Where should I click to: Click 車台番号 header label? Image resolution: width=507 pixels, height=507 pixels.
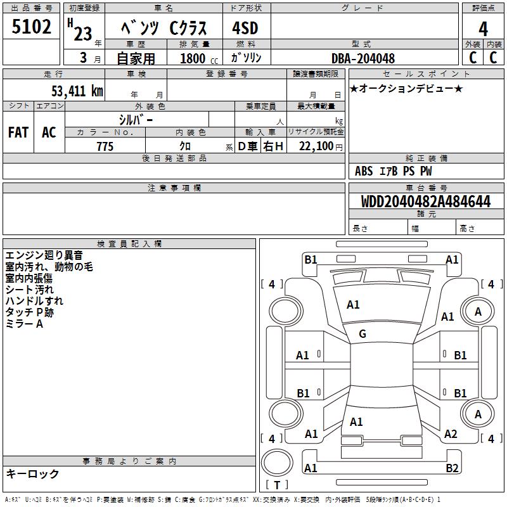pyautogui.click(x=427, y=188)
